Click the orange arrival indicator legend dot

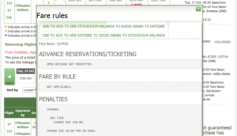pyautogui.click(x=6, y=31)
